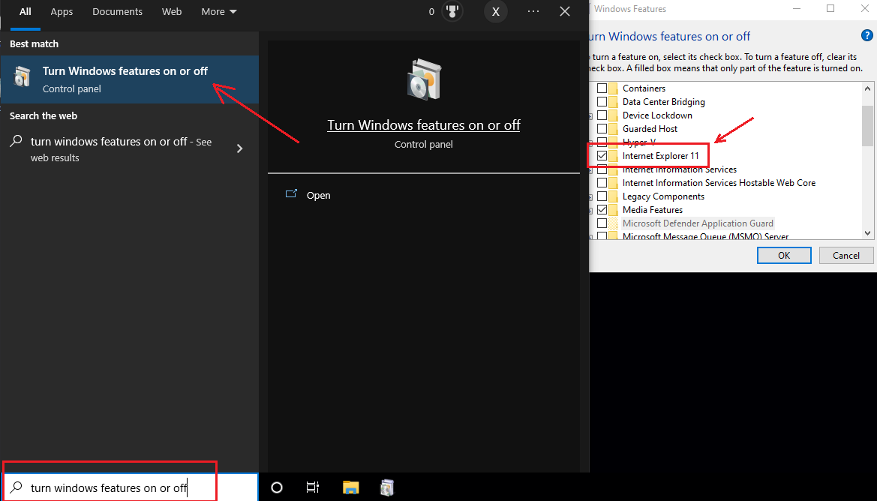Switch to the Documents search tab

(118, 12)
